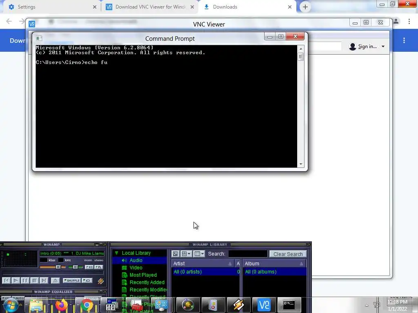418x313 pixels.
Task: Open the Windows Start orb
Action: pyautogui.click(x=11, y=305)
